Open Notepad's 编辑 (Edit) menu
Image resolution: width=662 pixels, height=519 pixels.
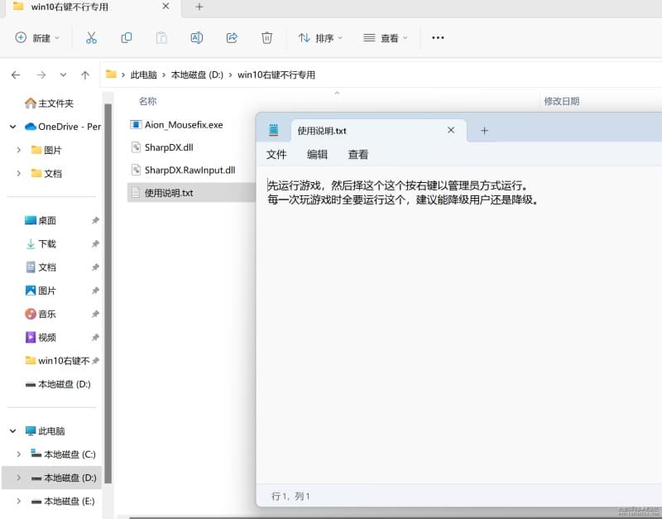tap(317, 155)
